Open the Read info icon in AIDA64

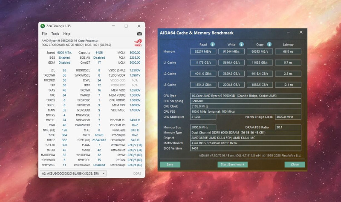coord(213,44)
